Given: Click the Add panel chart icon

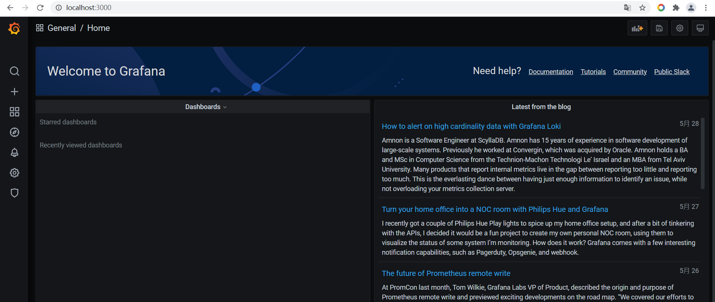Looking at the screenshot, I should [x=637, y=28].
